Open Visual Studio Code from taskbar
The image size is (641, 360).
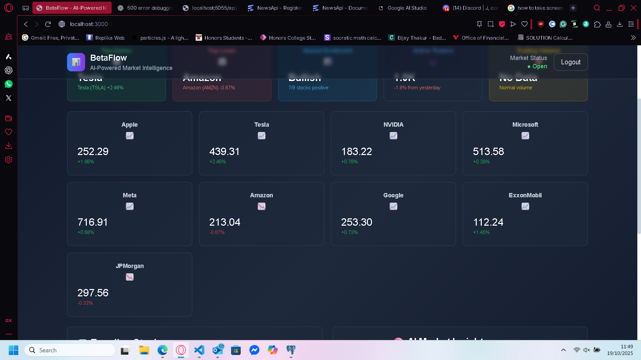pos(199,350)
